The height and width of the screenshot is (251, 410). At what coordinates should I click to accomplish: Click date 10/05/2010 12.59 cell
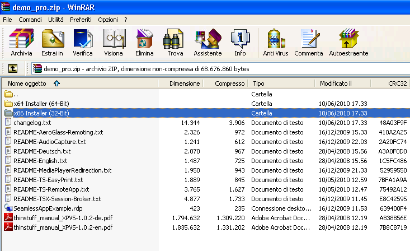[x=343, y=180]
